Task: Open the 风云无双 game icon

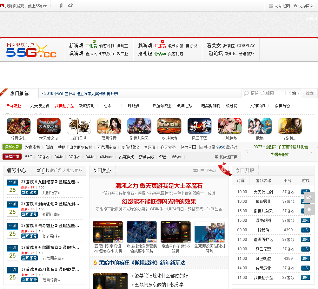Action: pyautogui.click(x=200, y=126)
